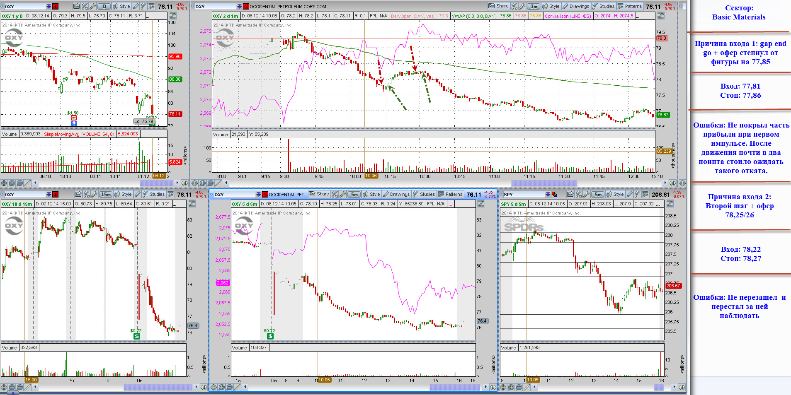Image resolution: width=791 pixels, height=395 pixels.
Task: Click horizontal scrollbar thumb under OXY daily chart
Action: coord(156,183)
